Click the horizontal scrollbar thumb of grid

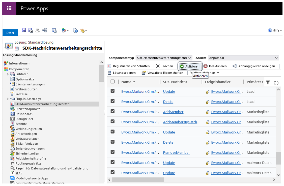138,180
